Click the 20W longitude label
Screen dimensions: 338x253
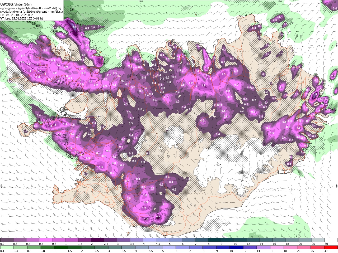[140, 1]
